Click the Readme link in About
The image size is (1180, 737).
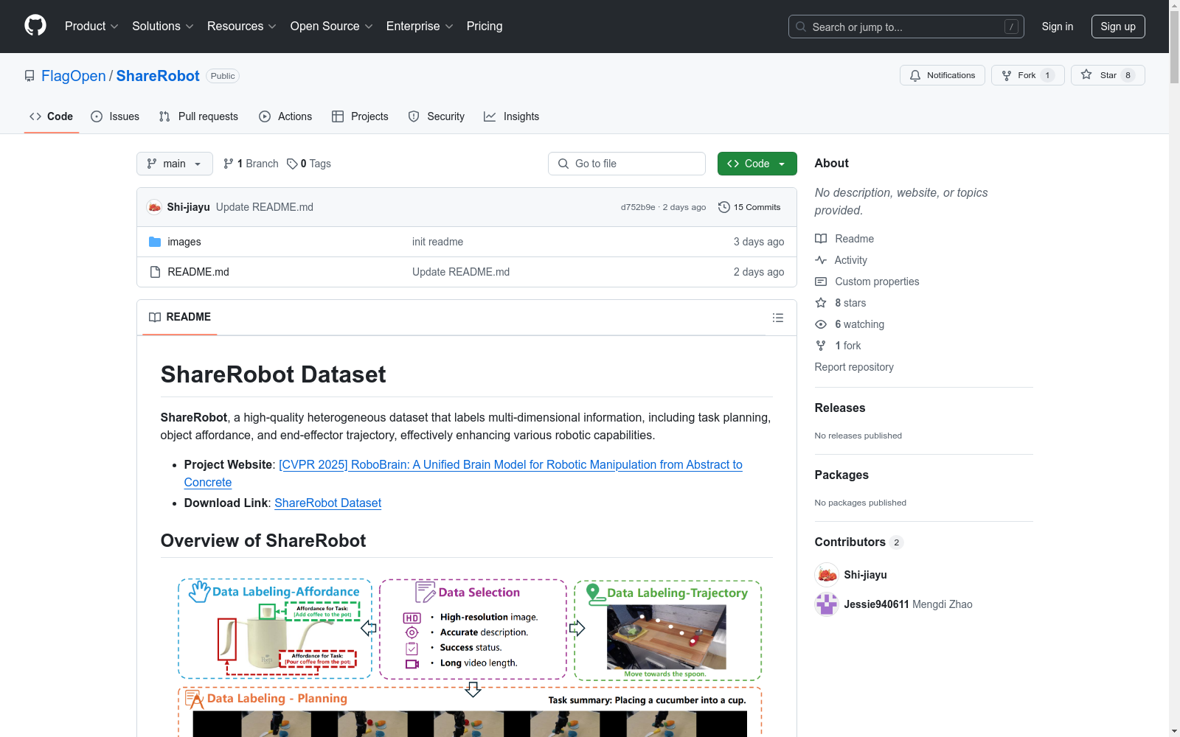(844, 239)
